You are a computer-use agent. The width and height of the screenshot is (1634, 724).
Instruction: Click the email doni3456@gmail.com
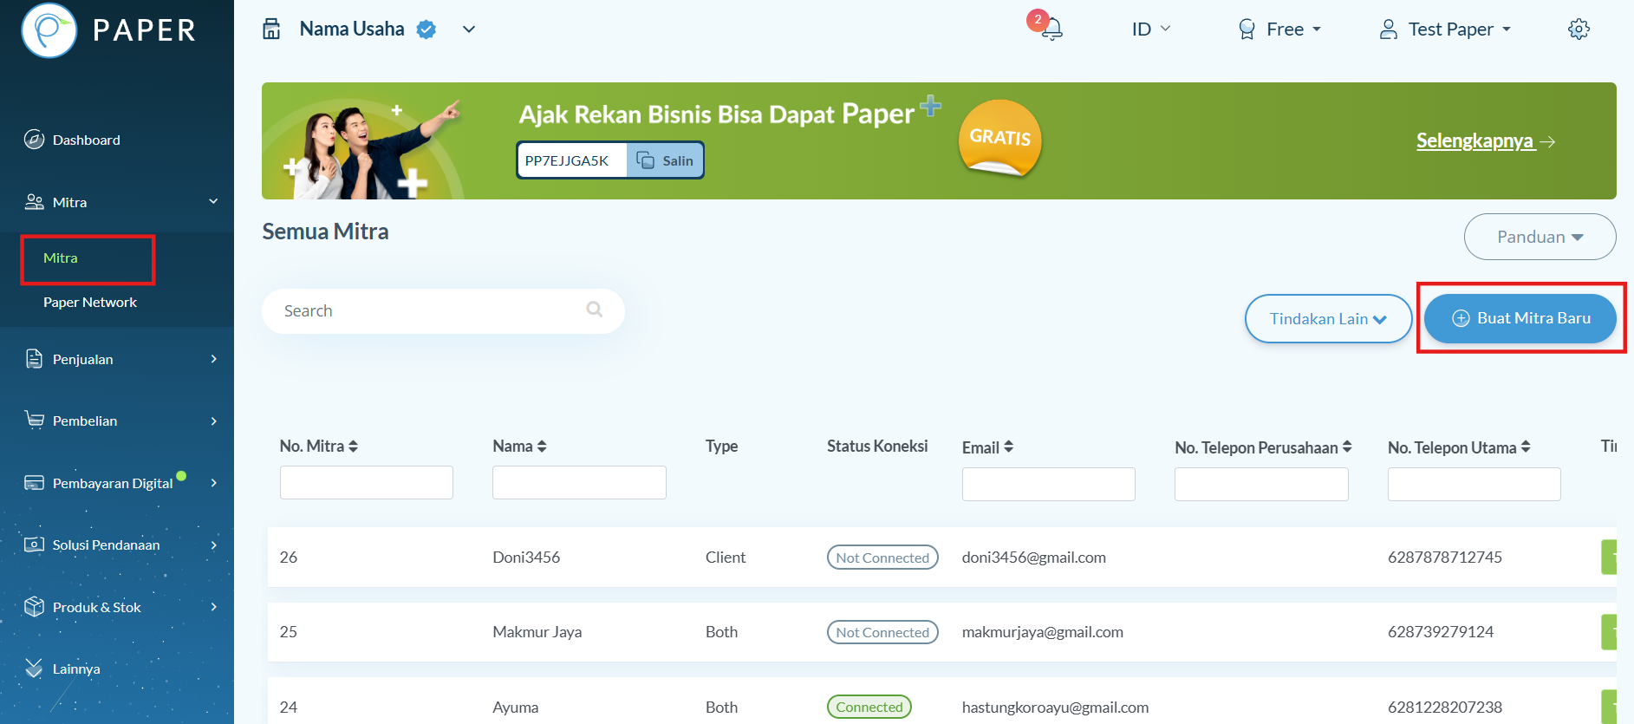[1034, 558]
